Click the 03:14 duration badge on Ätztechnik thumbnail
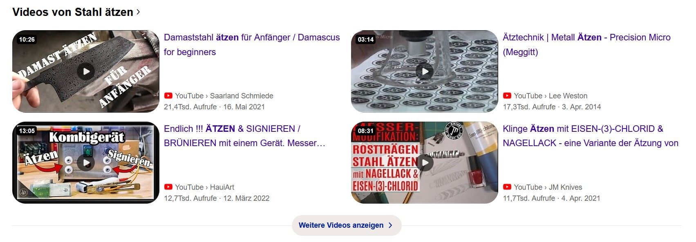The height and width of the screenshot is (242, 696). click(366, 40)
